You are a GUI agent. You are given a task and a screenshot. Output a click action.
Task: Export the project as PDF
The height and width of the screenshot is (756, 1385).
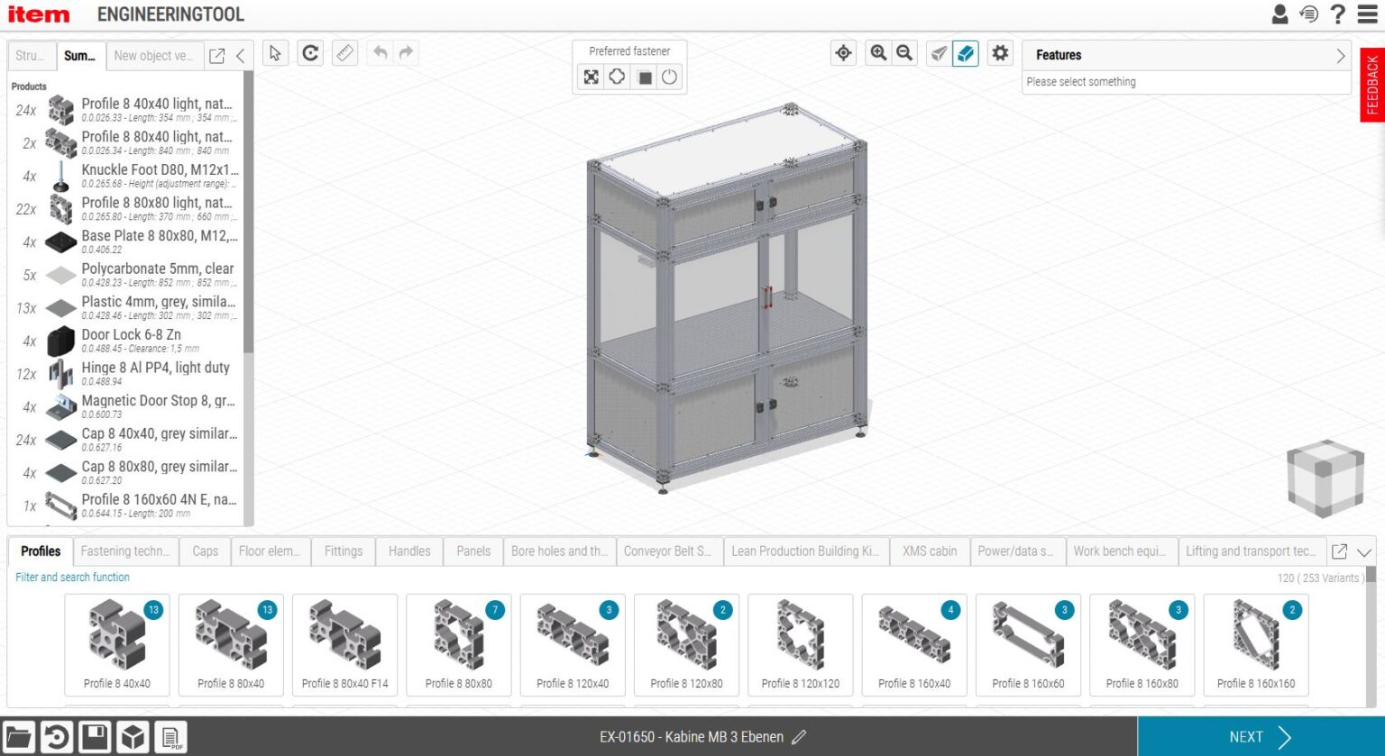click(170, 736)
